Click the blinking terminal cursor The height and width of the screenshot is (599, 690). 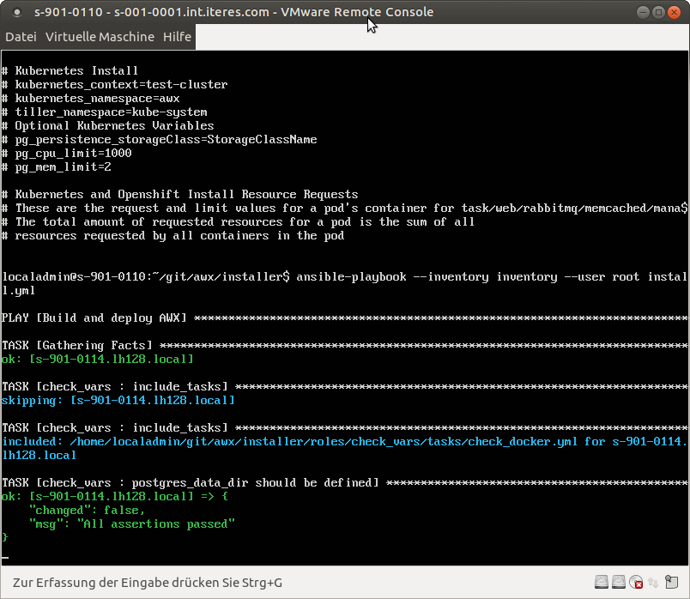(5, 558)
